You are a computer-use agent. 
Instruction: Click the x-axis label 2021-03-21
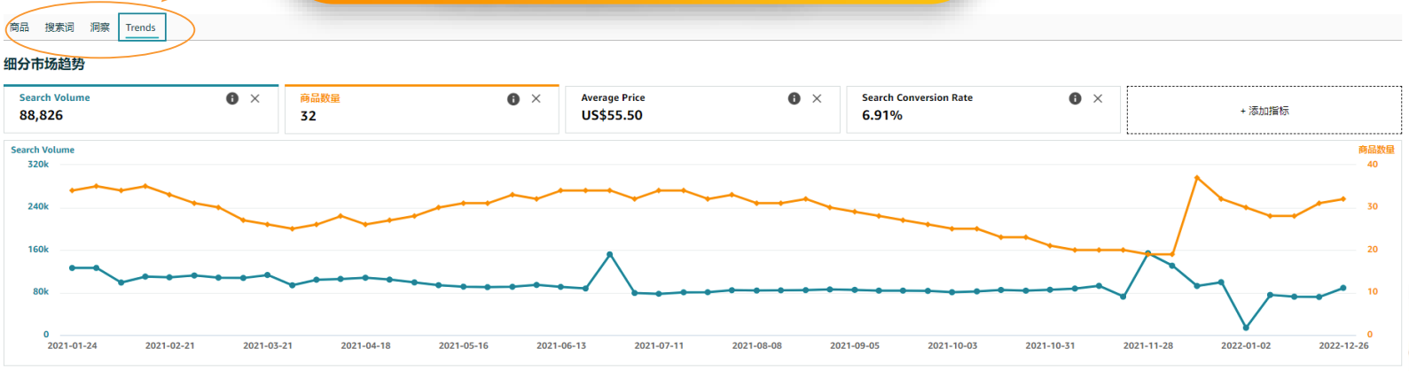[268, 345]
